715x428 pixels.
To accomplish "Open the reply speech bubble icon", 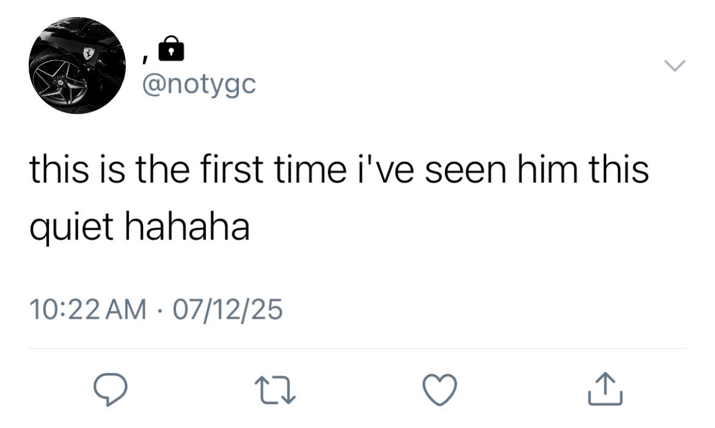I will click(111, 390).
